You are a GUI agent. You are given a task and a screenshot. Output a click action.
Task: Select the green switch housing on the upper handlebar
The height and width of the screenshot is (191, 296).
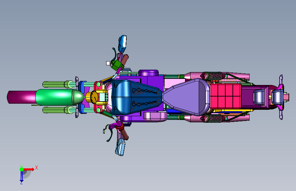pyautogui.click(x=117, y=65)
